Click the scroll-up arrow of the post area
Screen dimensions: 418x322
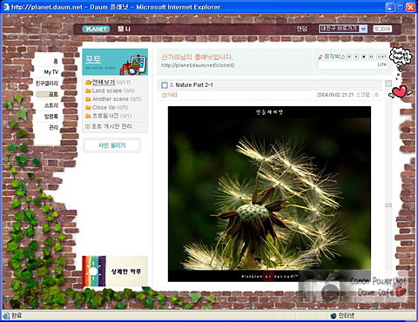[388, 84]
